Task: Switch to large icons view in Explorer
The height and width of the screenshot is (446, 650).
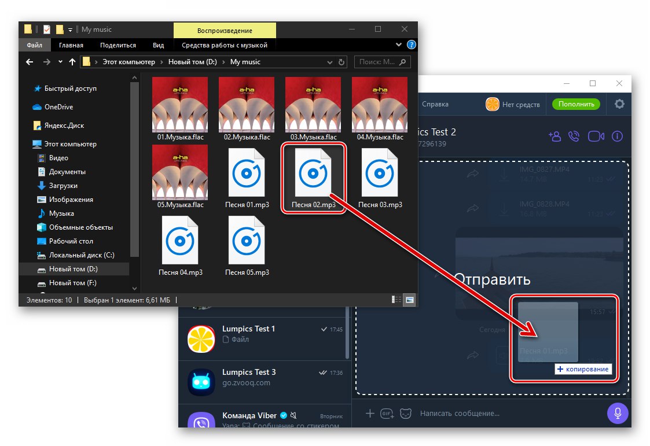Action: 410,300
